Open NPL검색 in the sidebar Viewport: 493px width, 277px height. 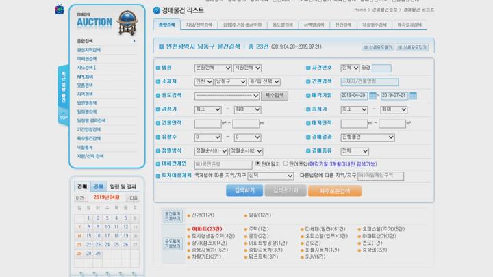(x=85, y=77)
